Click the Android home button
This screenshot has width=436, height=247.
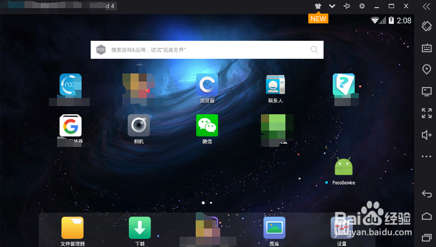coord(427,216)
